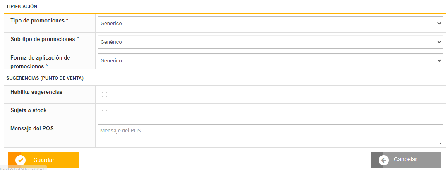Image resolution: width=448 pixels, height=170 pixels.
Task: Click the checkmark icon on Guardar
Action: tap(20, 160)
